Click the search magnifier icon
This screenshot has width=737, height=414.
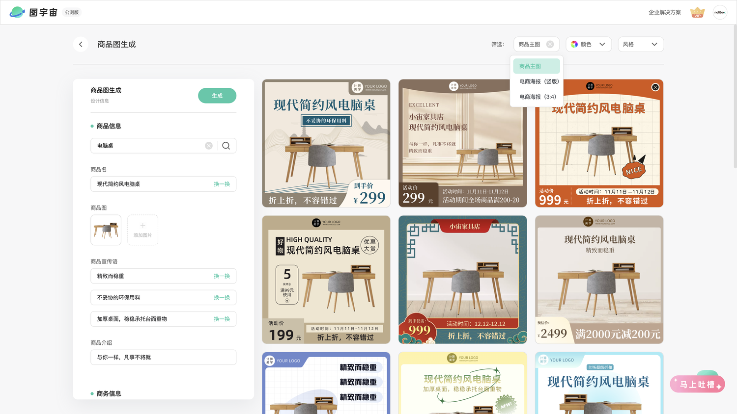click(226, 146)
